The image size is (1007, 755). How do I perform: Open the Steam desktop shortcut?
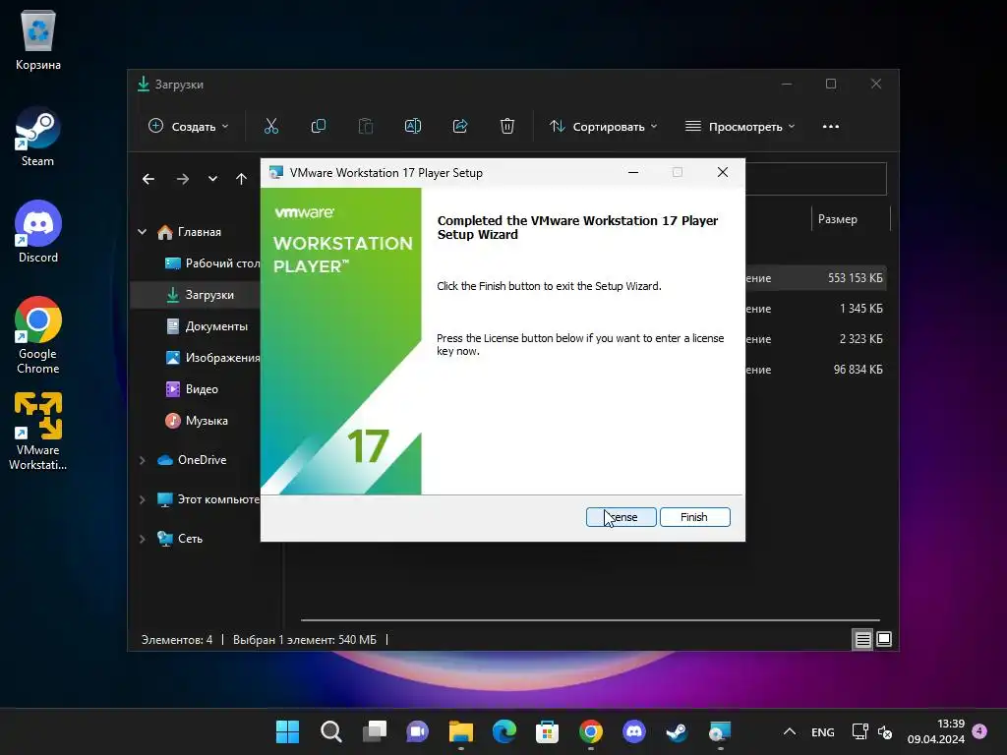[x=38, y=138]
